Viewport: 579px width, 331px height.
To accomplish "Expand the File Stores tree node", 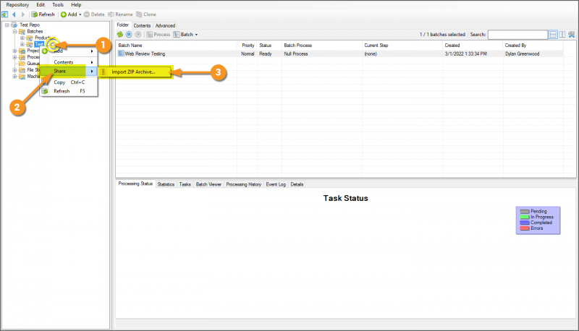I will tap(14, 70).
